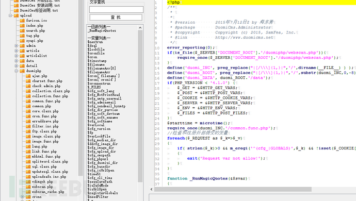Focus the text search input field
356x201 pixels.
click(x=116, y=9)
